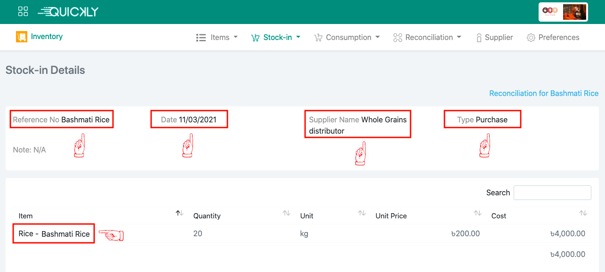
Task: Click the Consumption cart icon
Action: click(x=318, y=38)
